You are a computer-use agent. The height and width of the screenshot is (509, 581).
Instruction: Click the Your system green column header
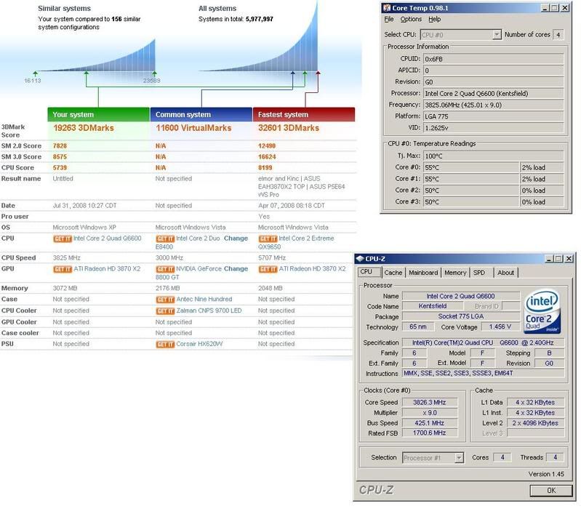coord(98,114)
